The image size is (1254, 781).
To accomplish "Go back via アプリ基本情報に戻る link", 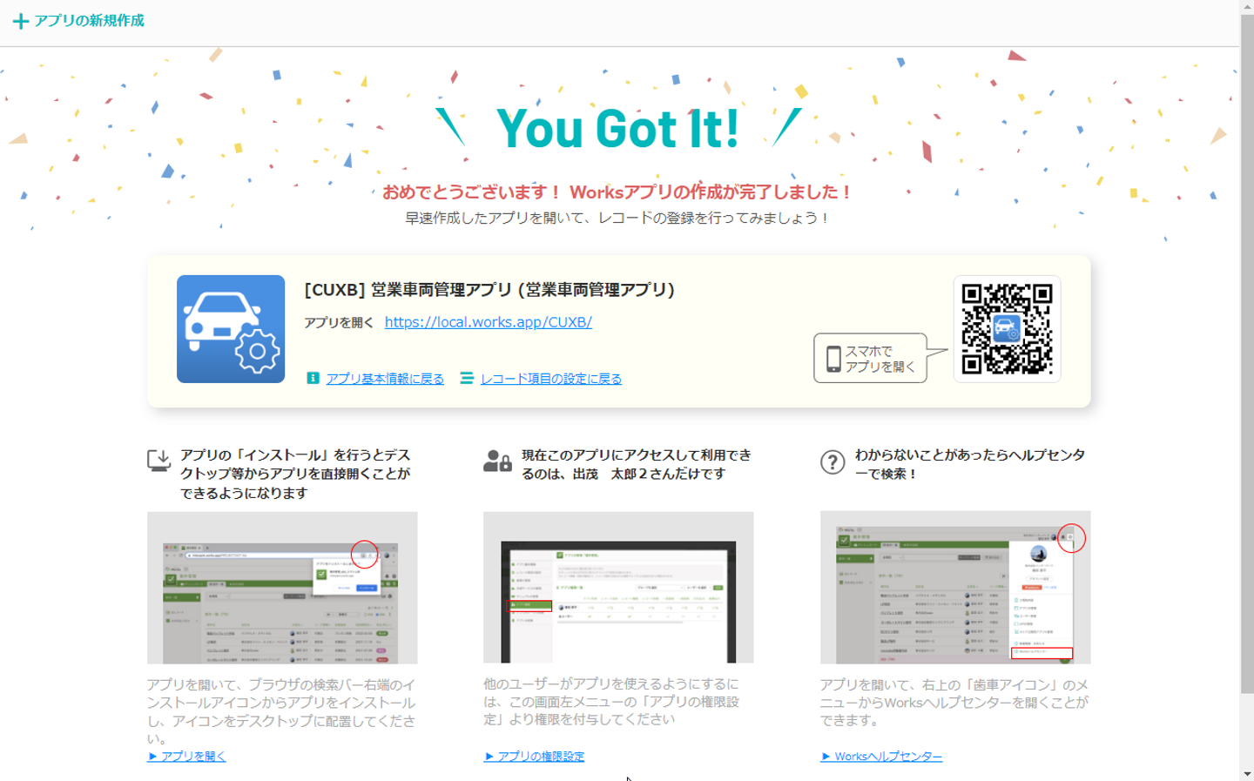I will coord(385,379).
